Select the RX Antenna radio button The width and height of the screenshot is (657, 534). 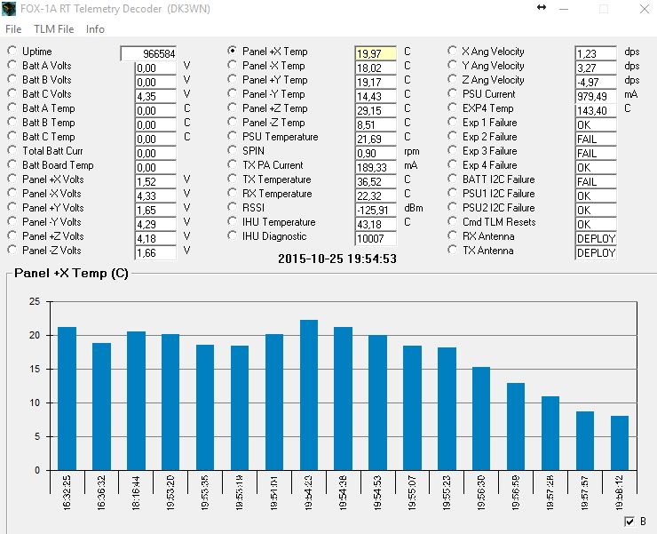(x=452, y=235)
